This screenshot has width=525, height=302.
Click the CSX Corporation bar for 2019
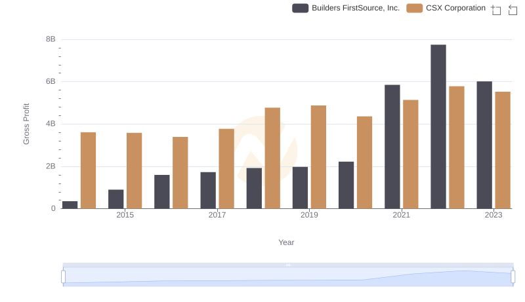click(x=318, y=157)
